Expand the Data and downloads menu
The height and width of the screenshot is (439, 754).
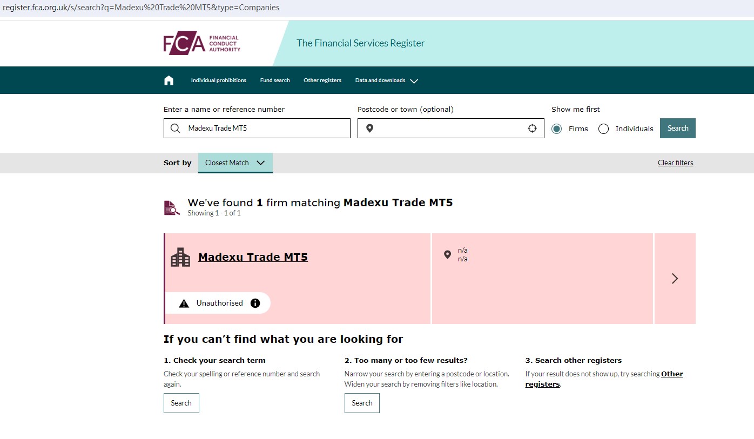point(386,80)
